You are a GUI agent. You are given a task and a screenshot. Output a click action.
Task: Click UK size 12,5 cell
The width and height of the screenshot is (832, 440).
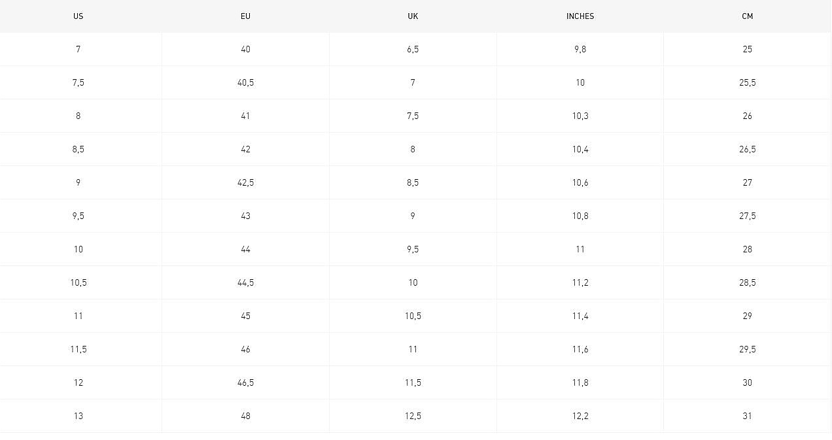pos(413,416)
